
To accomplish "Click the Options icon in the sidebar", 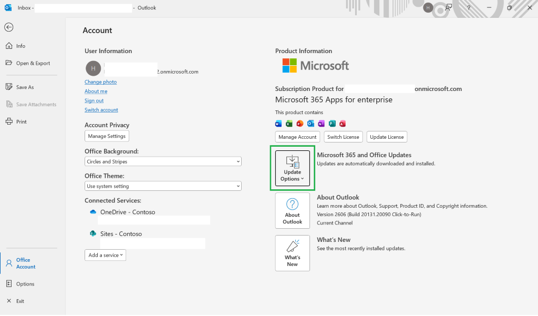I will 9,284.
